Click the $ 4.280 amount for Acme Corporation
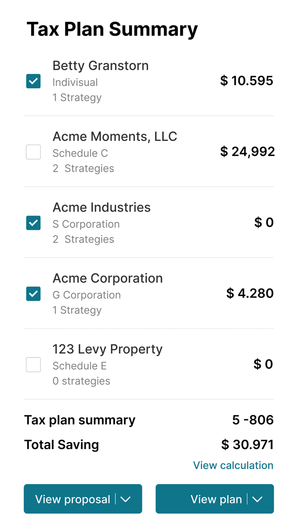Screen dimensions: 297x531 click(250, 293)
